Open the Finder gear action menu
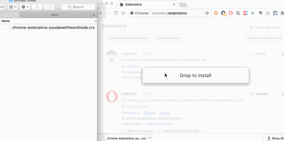 coord(25,7)
